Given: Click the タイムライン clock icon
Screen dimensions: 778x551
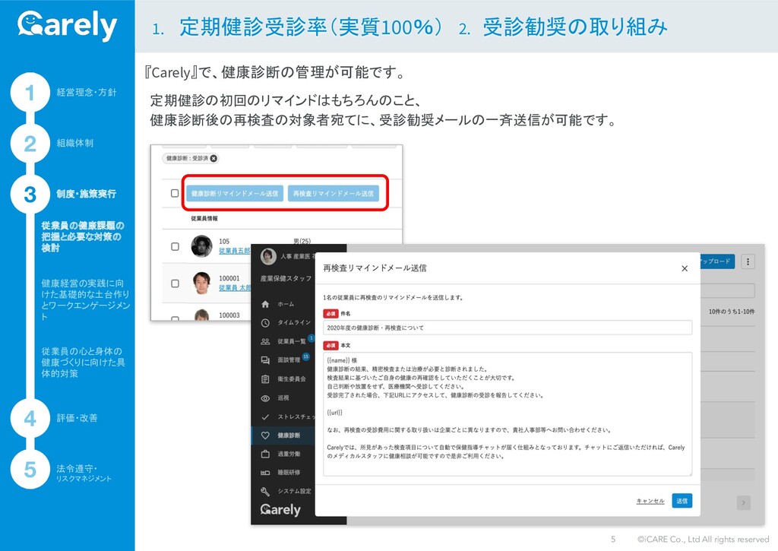Looking at the screenshot, I should (x=265, y=323).
